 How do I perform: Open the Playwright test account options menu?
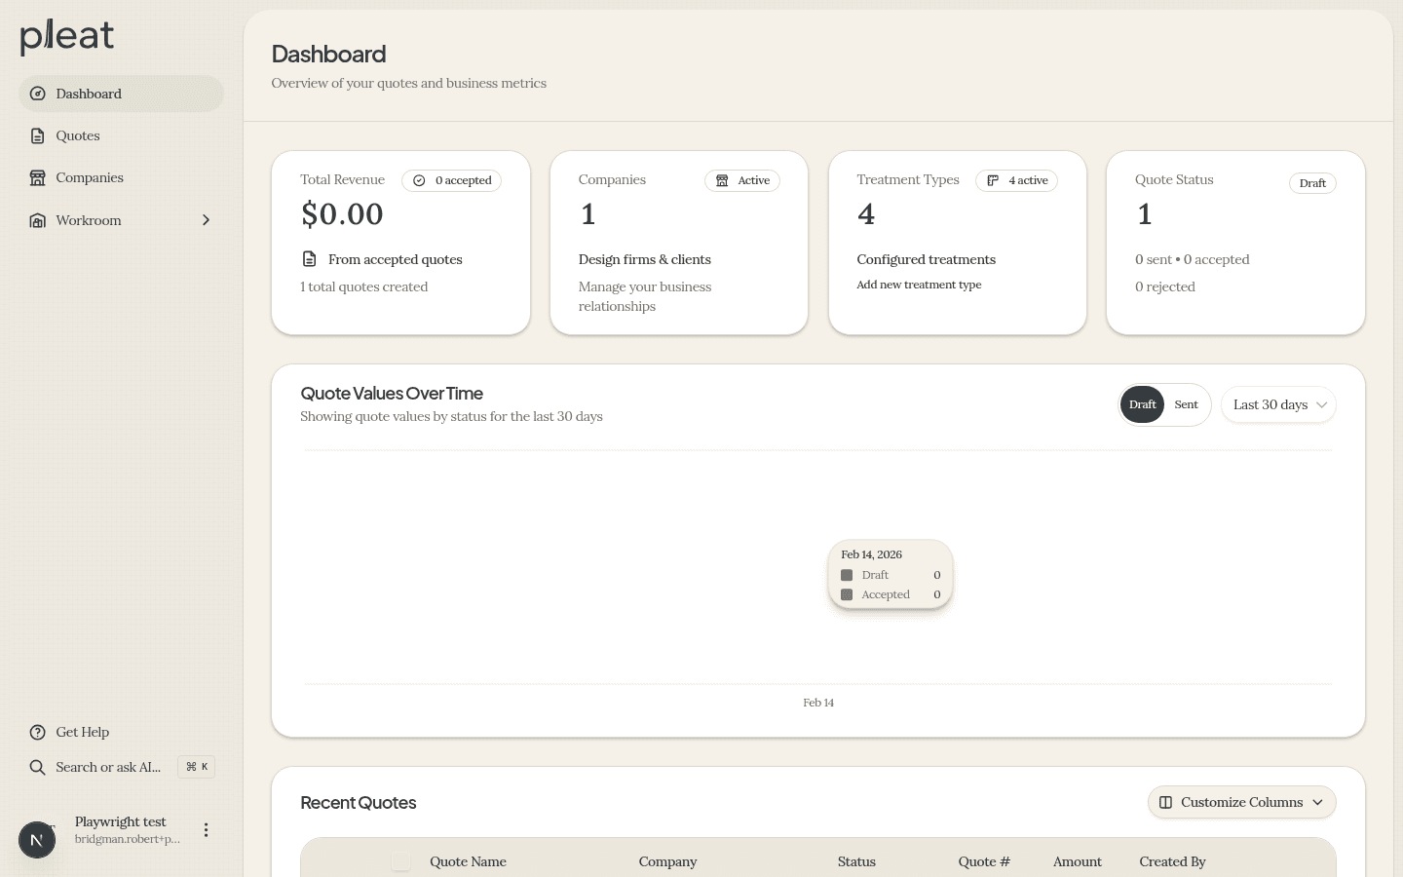[x=207, y=830]
